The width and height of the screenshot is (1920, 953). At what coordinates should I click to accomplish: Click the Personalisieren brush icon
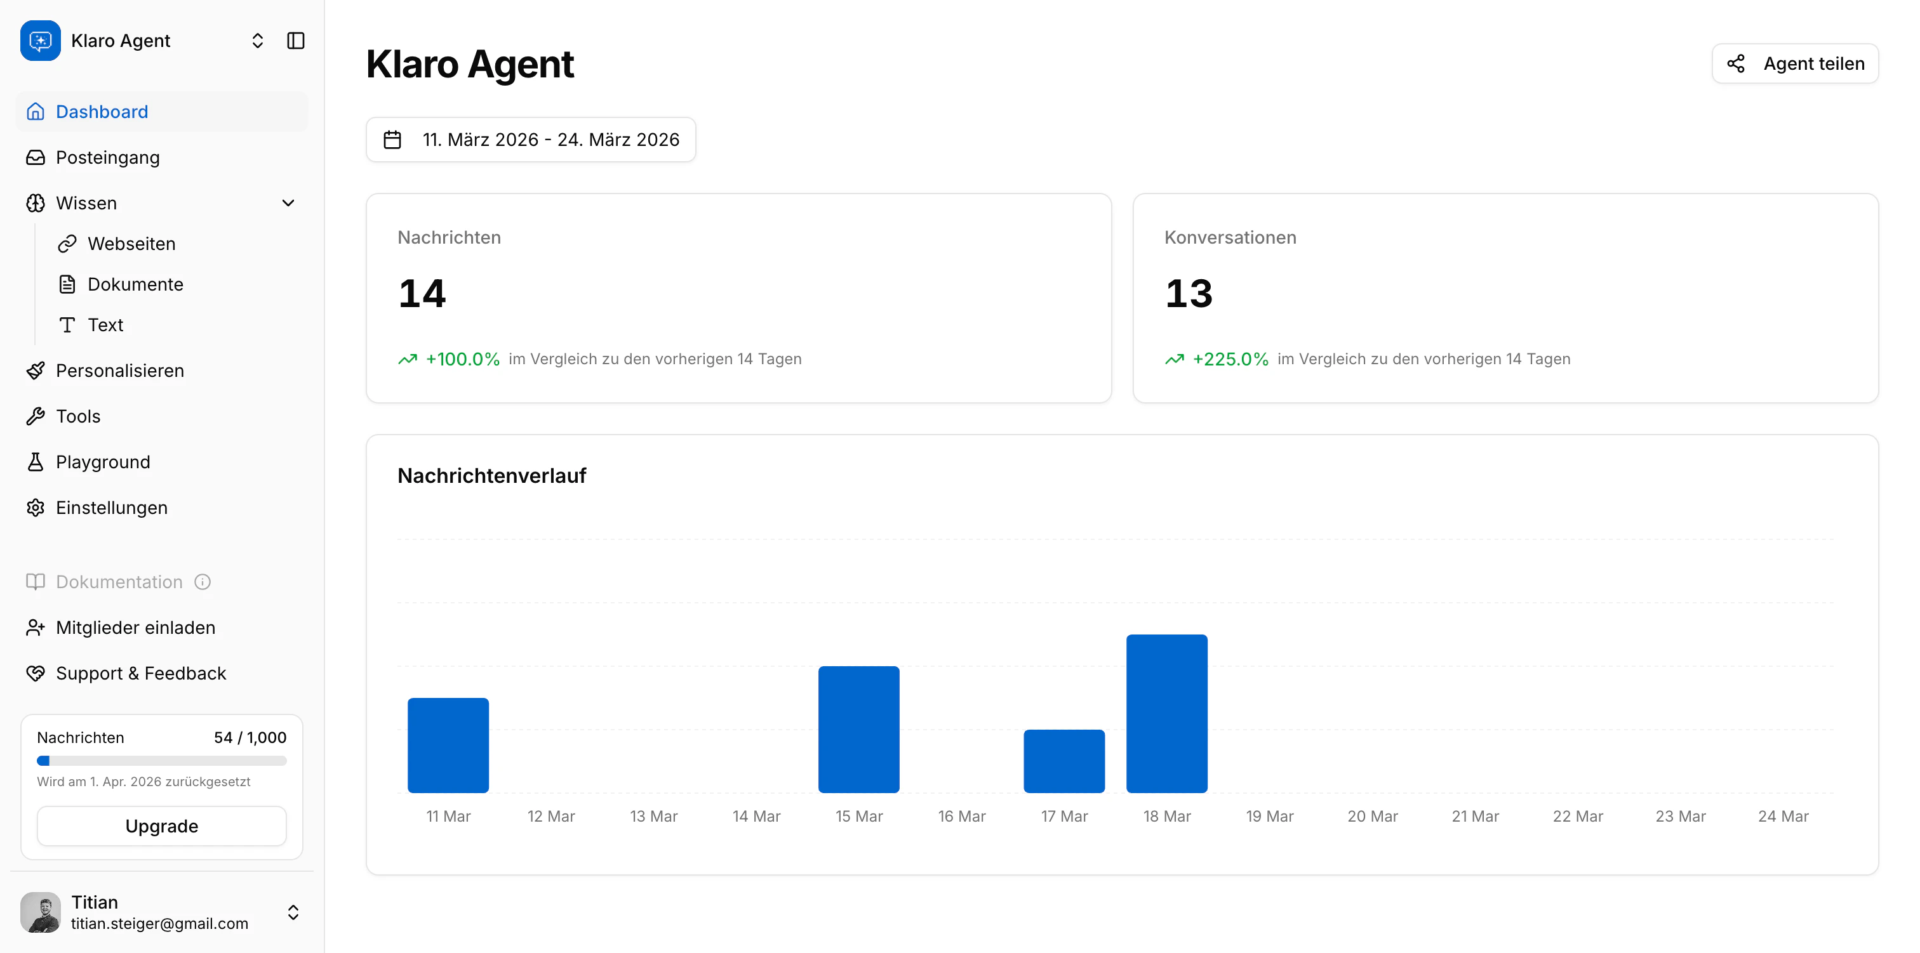point(36,371)
